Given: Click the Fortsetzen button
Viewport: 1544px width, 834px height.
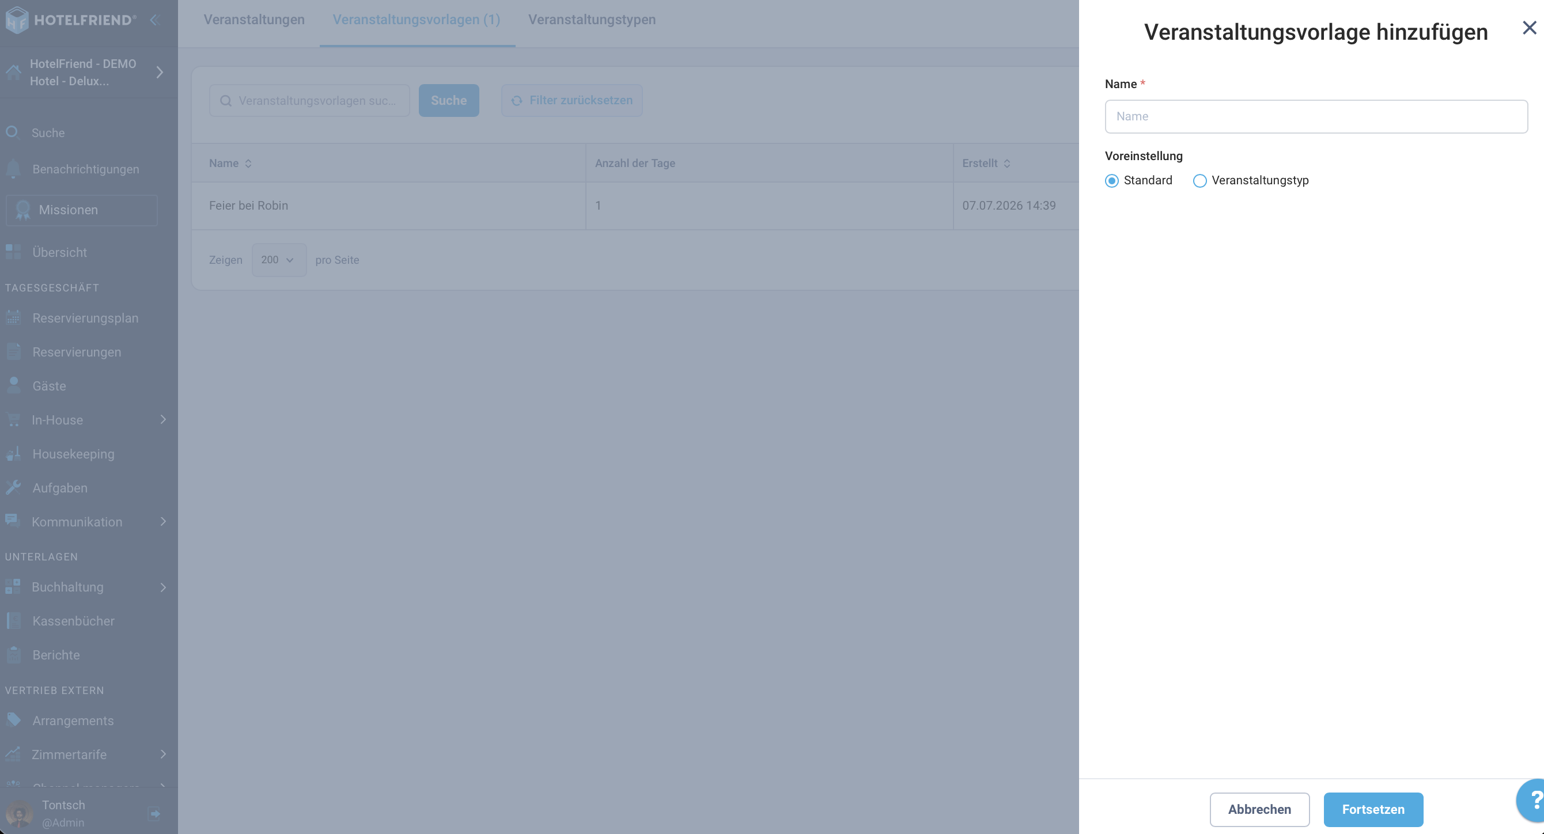Looking at the screenshot, I should point(1373,809).
